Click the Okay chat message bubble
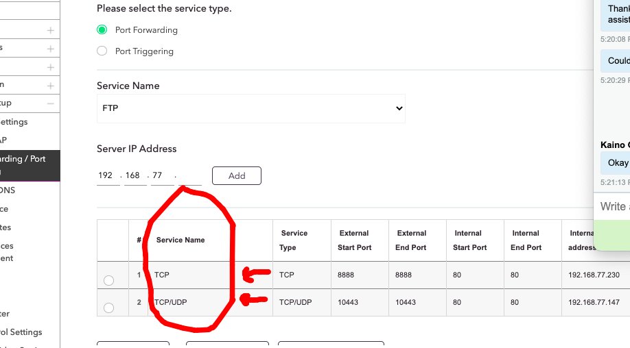The height and width of the screenshot is (348, 630). [616, 163]
